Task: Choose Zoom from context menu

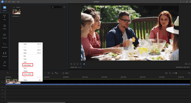Action: click(31, 68)
